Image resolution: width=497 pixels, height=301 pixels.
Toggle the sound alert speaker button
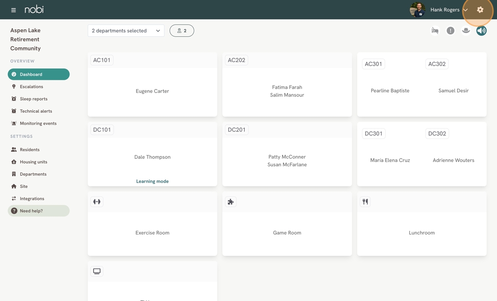click(481, 31)
